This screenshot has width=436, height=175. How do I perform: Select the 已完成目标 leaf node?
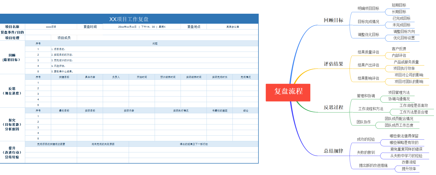[x=401, y=18]
